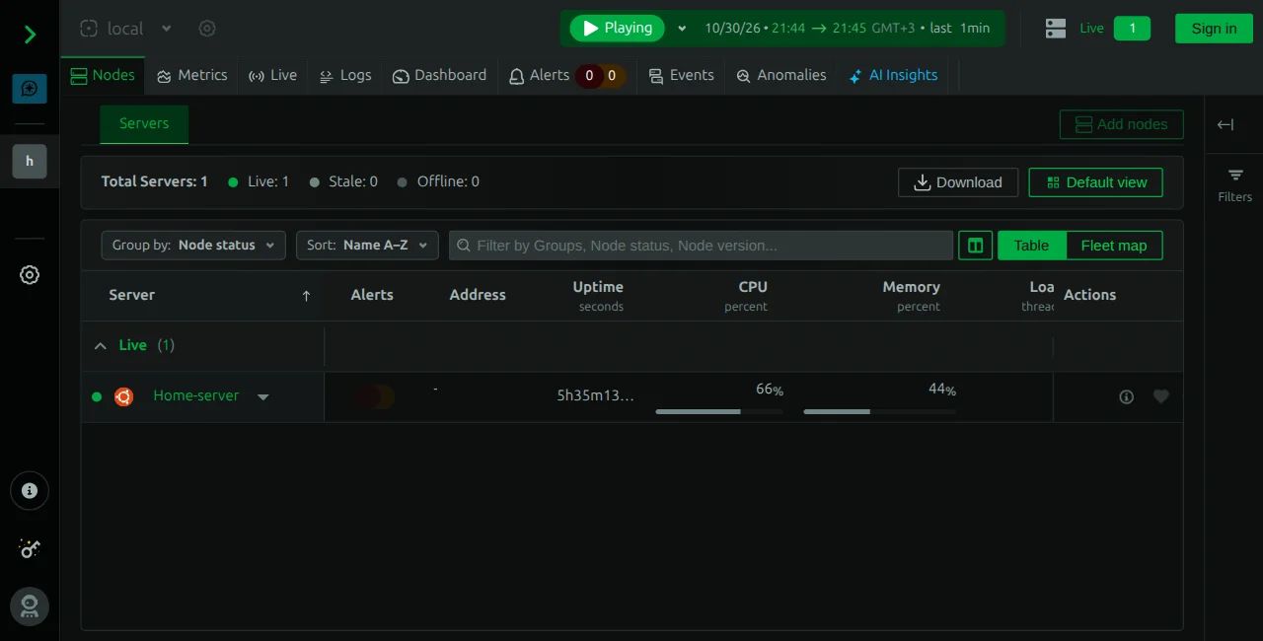Click the Ubuntu logo of Home-server
This screenshot has width=1263, height=641.
123,396
